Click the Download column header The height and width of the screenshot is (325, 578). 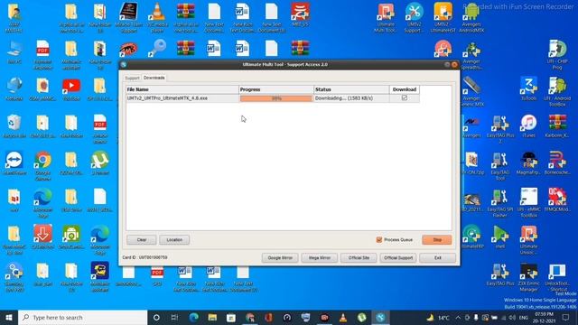click(405, 89)
